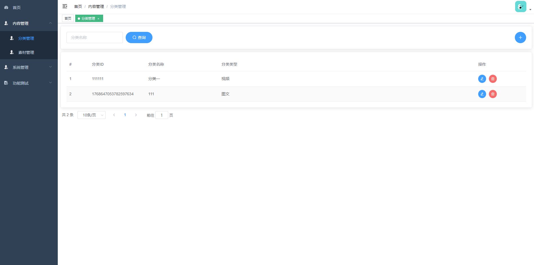Open the user avatar menu
534x265 pixels.
pyautogui.click(x=520, y=6)
